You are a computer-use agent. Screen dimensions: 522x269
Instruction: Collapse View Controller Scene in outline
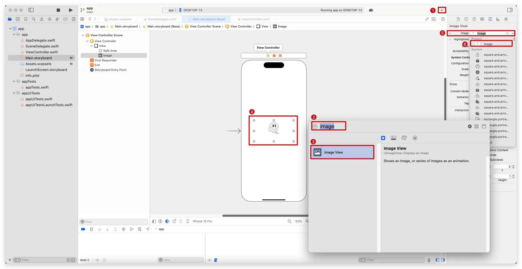point(83,35)
